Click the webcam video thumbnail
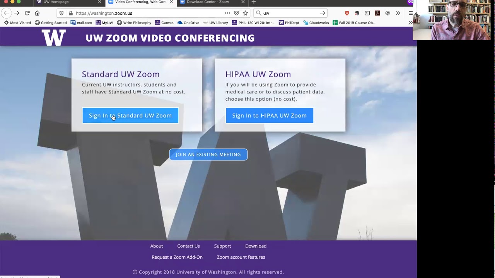The image size is (495, 278). pyautogui.click(x=452, y=20)
